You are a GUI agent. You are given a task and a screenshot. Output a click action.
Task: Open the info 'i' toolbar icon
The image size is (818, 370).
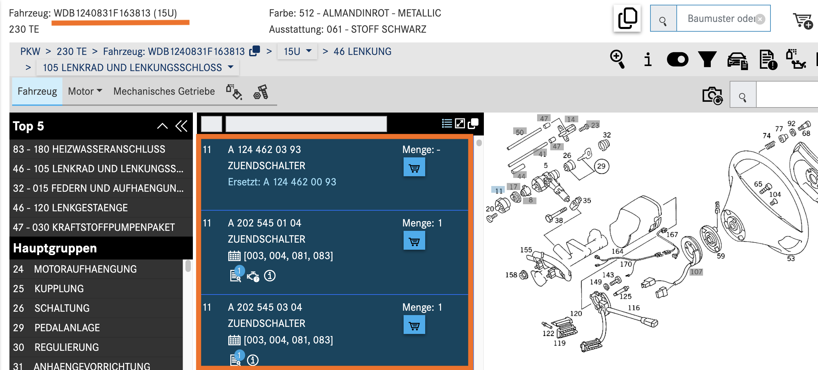coord(648,59)
